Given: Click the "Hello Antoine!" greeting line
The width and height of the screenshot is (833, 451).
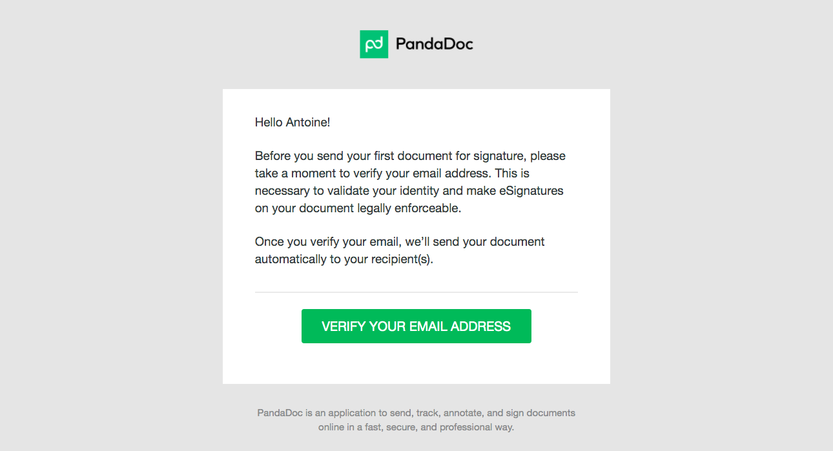Looking at the screenshot, I should point(293,122).
